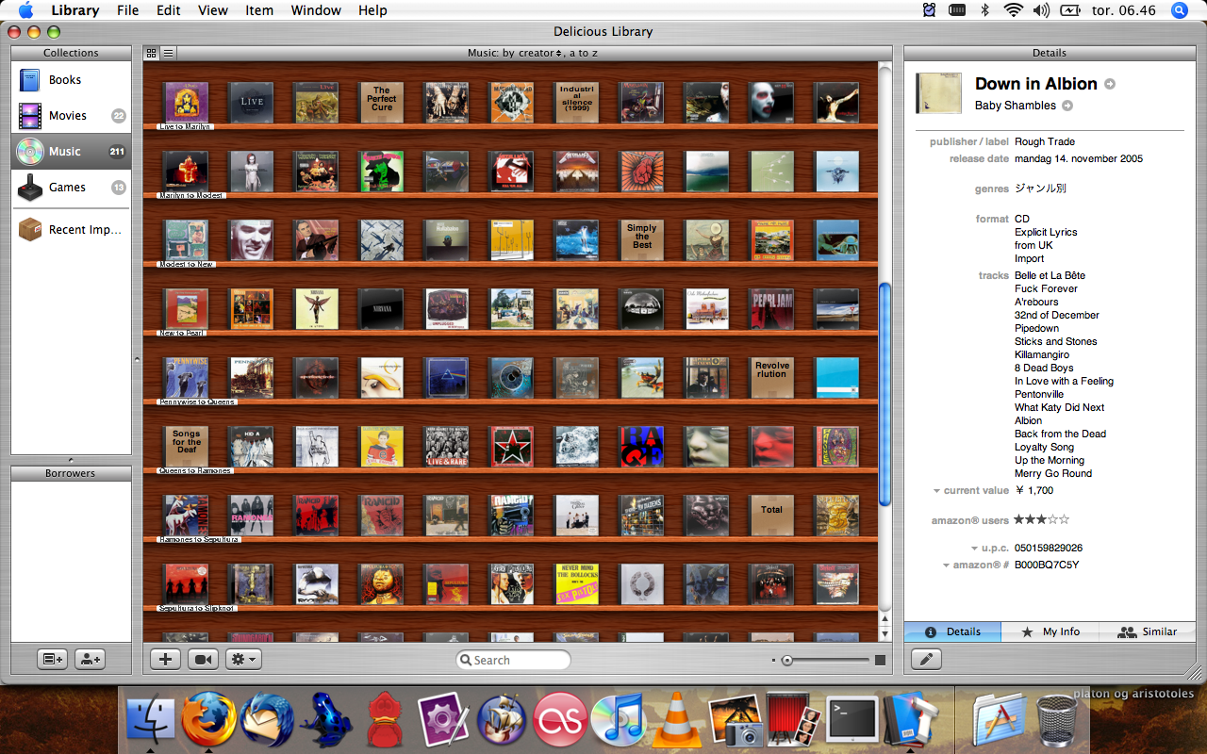Click in the Search field
Image resolution: width=1207 pixels, height=754 pixels.
513,661
